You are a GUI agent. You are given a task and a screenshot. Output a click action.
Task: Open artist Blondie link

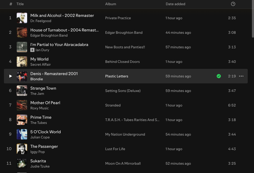coord(37,79)
